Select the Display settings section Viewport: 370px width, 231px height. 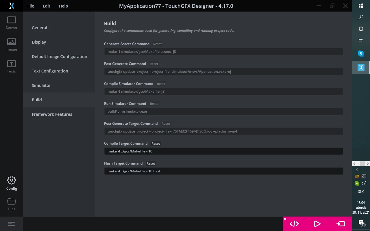[59, 42]
